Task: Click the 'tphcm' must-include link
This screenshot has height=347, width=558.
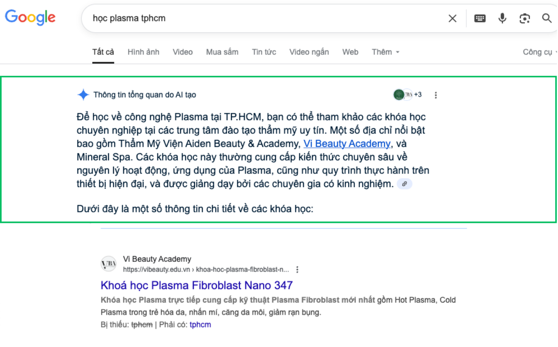Action: (200, 325)
